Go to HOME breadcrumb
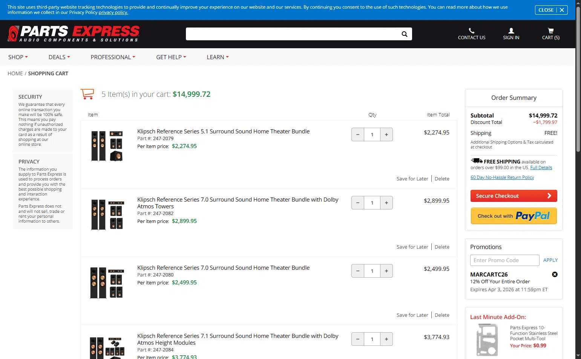The height and width of the screenshot is (359, 581). [15, 73]
